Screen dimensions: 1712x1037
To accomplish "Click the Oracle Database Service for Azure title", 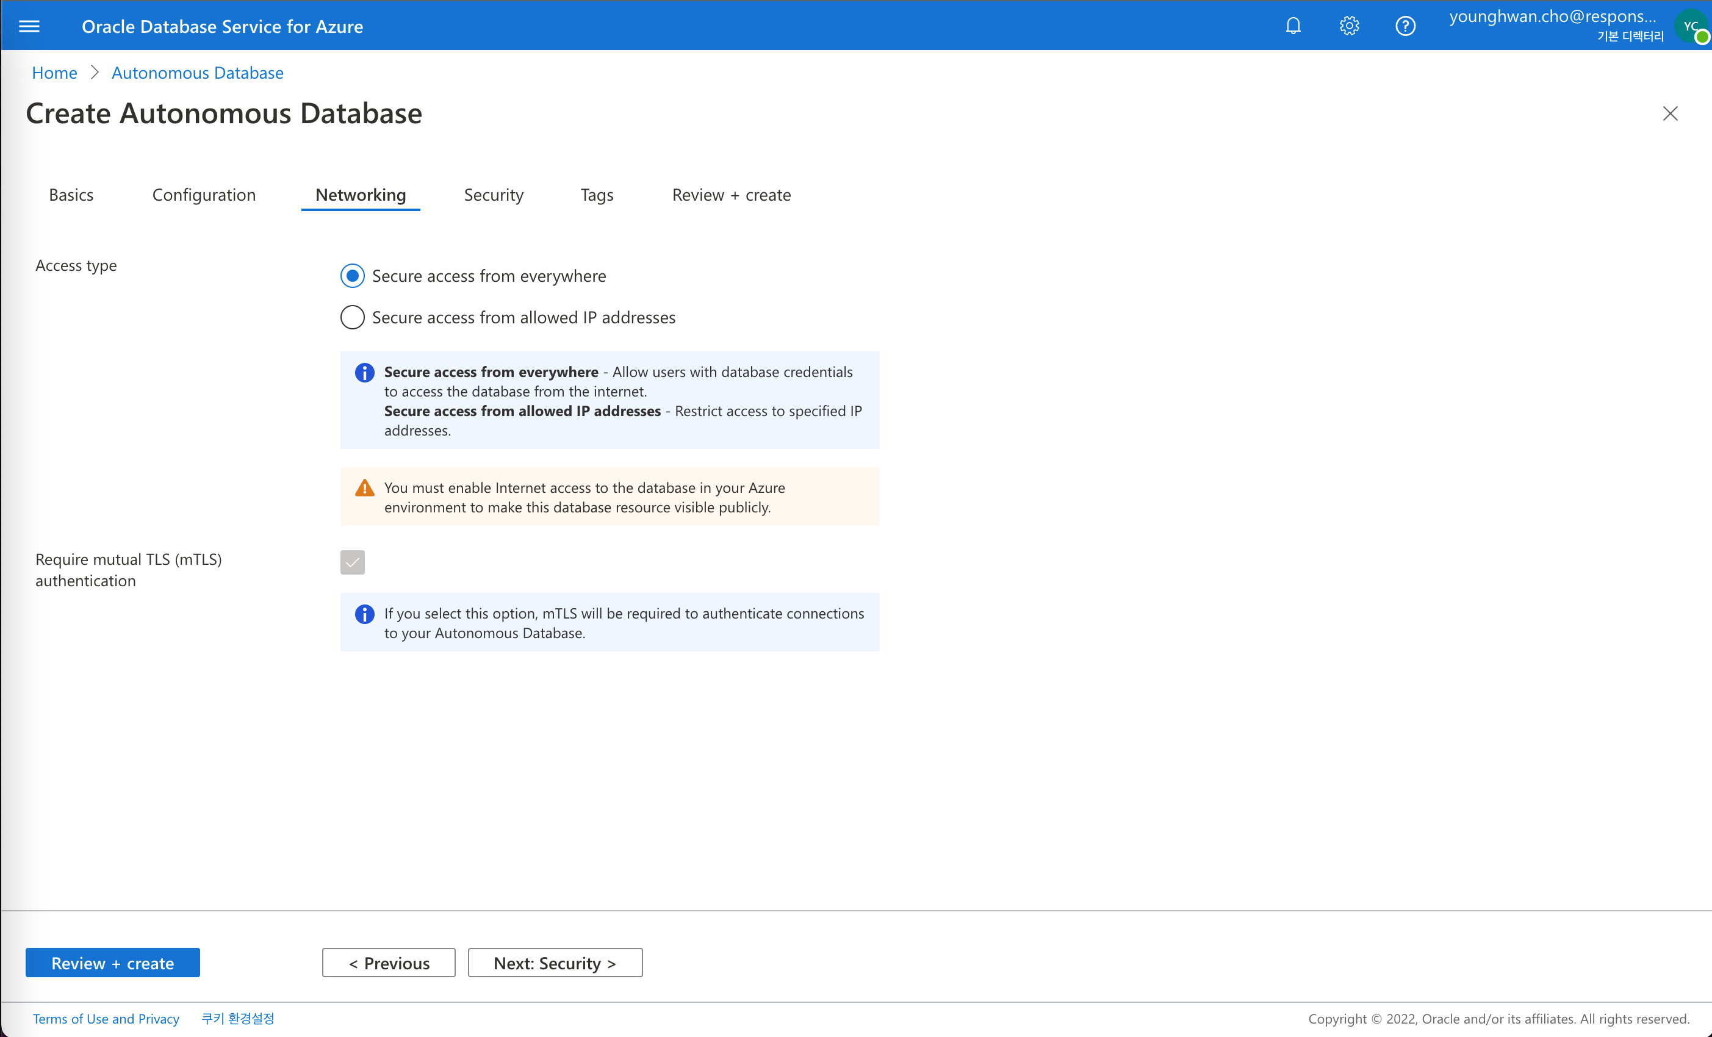I will [222, 26].
